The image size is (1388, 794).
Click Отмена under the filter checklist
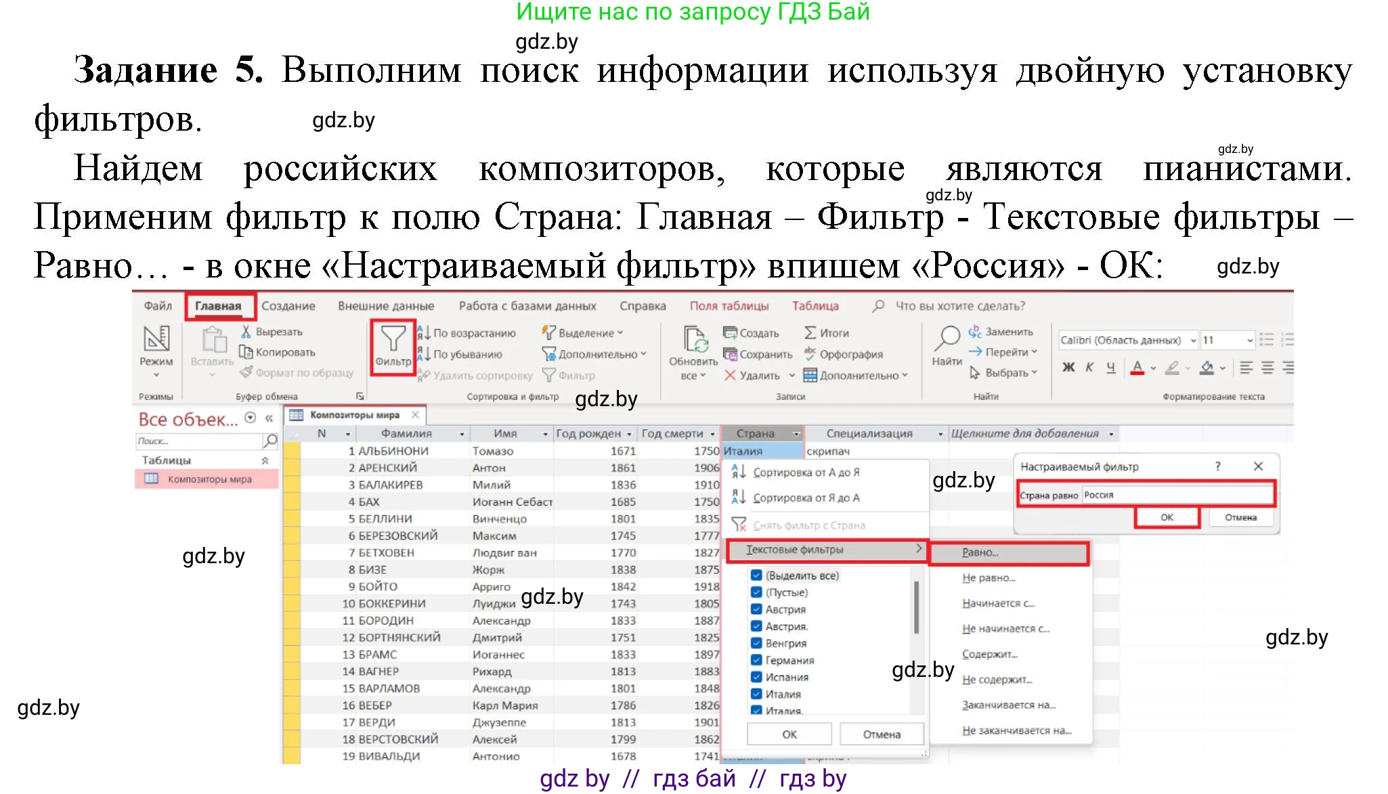(x=880, y=734)
